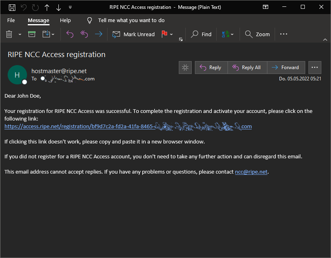Toggle the red follow-up flag
The height and width of the screenshot is (258, 331).
click(164, 34)
